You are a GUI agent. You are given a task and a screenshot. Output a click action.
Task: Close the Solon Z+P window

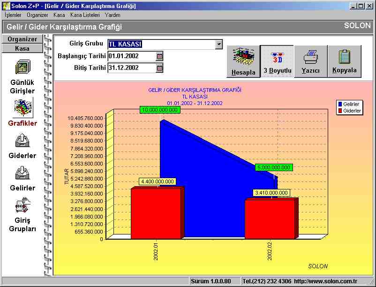[x=369, y=6]
